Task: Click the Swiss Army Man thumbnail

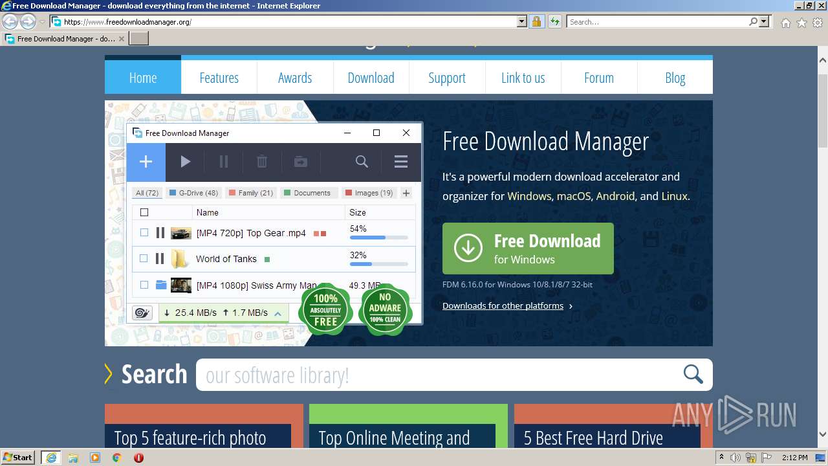Action: point(181,285)
